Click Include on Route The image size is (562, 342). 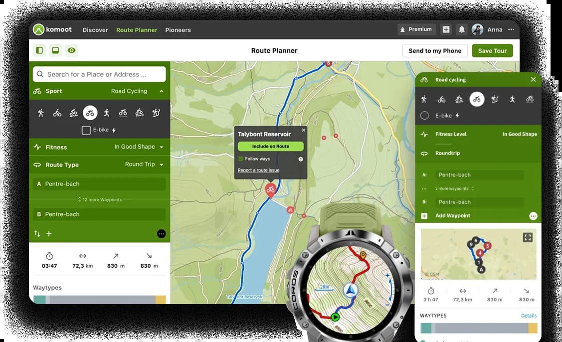pos(271,146)
